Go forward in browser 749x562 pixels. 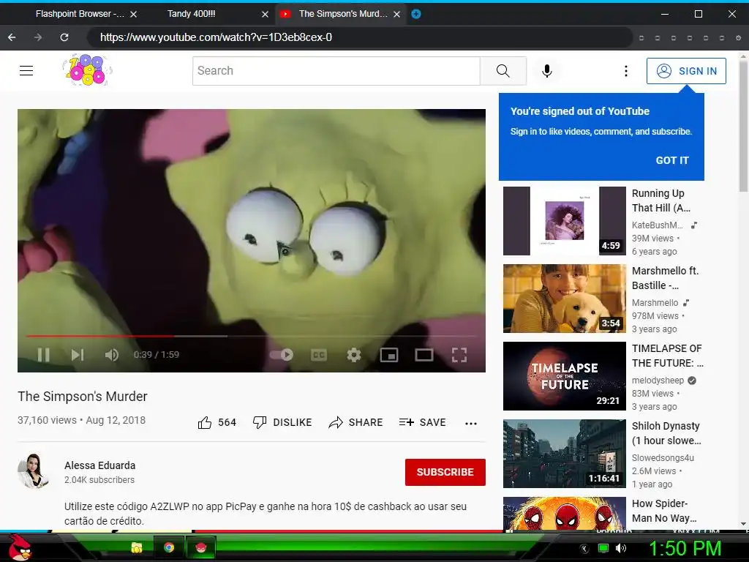pos(38,37)
